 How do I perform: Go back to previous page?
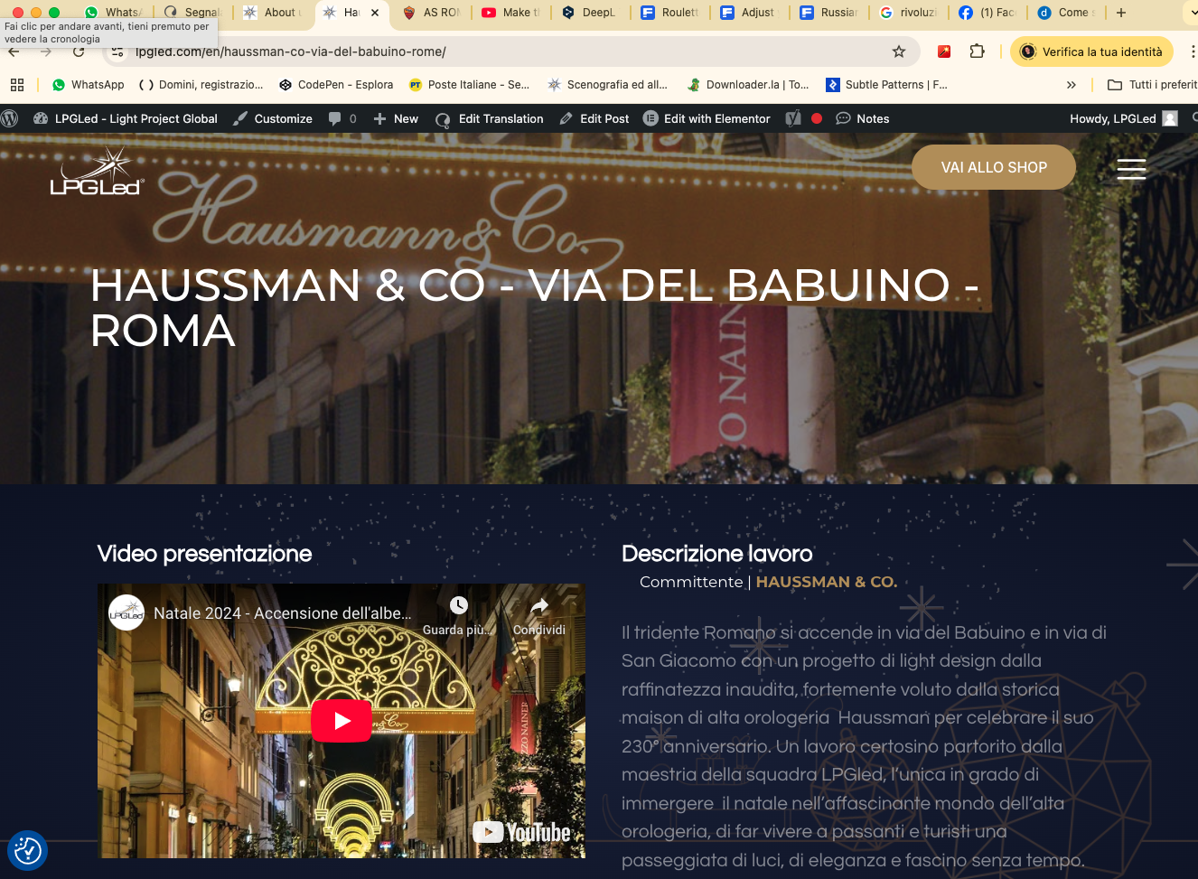(x=14, y=51)
